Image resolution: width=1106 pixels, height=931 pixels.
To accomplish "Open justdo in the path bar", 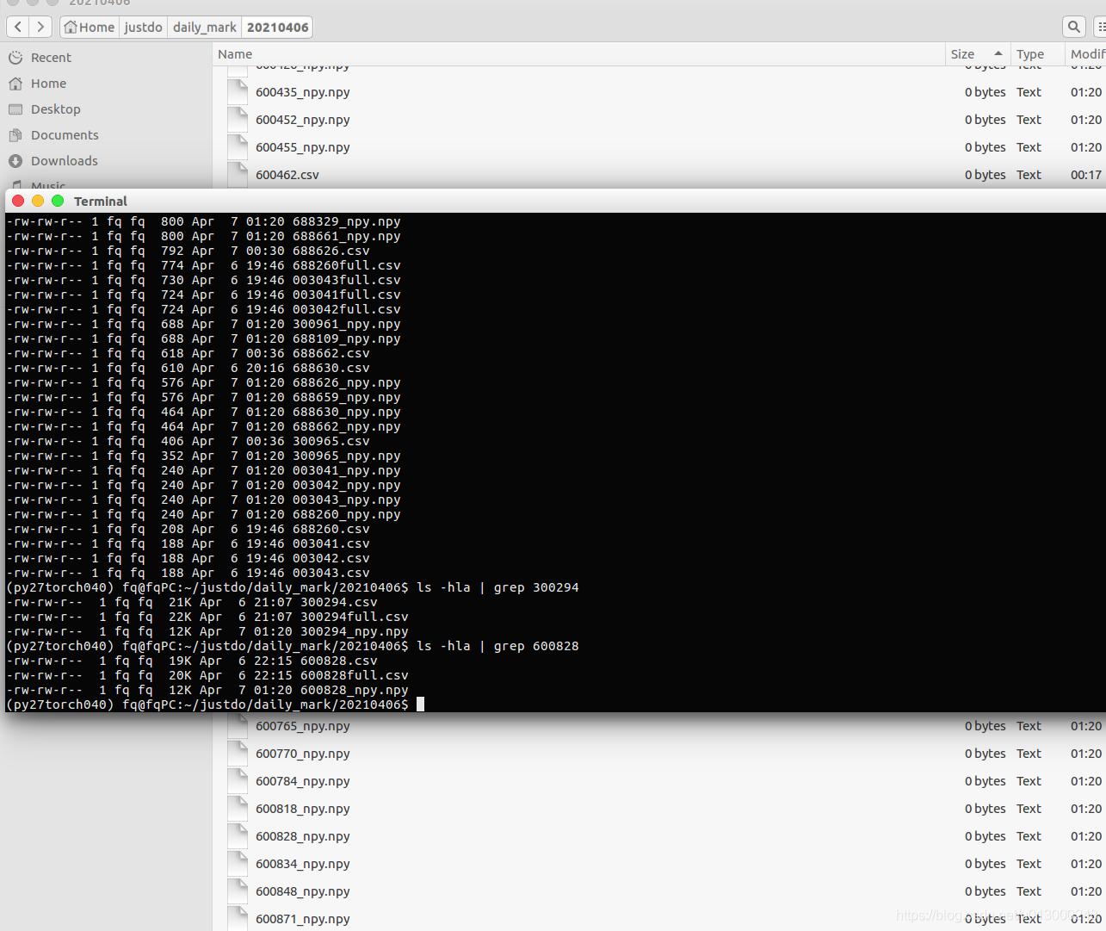I will 143,27.
